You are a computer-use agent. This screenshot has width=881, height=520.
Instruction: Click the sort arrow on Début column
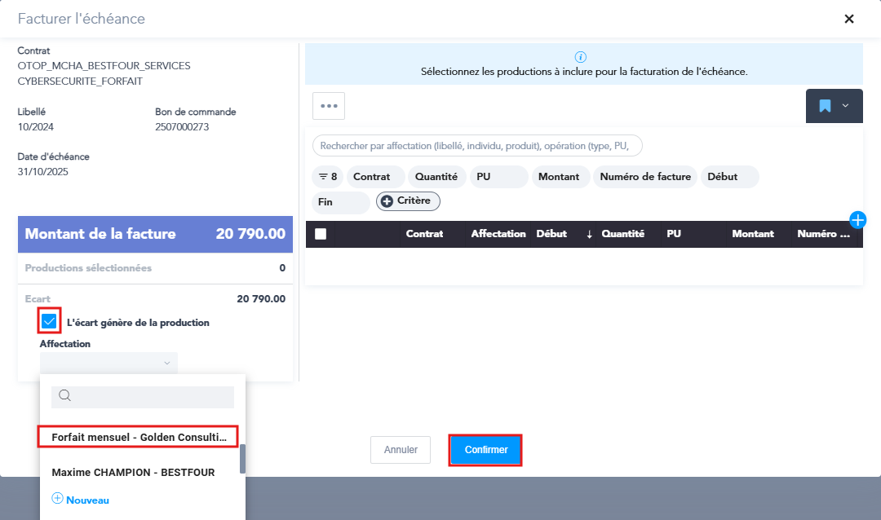coord(589,234)
